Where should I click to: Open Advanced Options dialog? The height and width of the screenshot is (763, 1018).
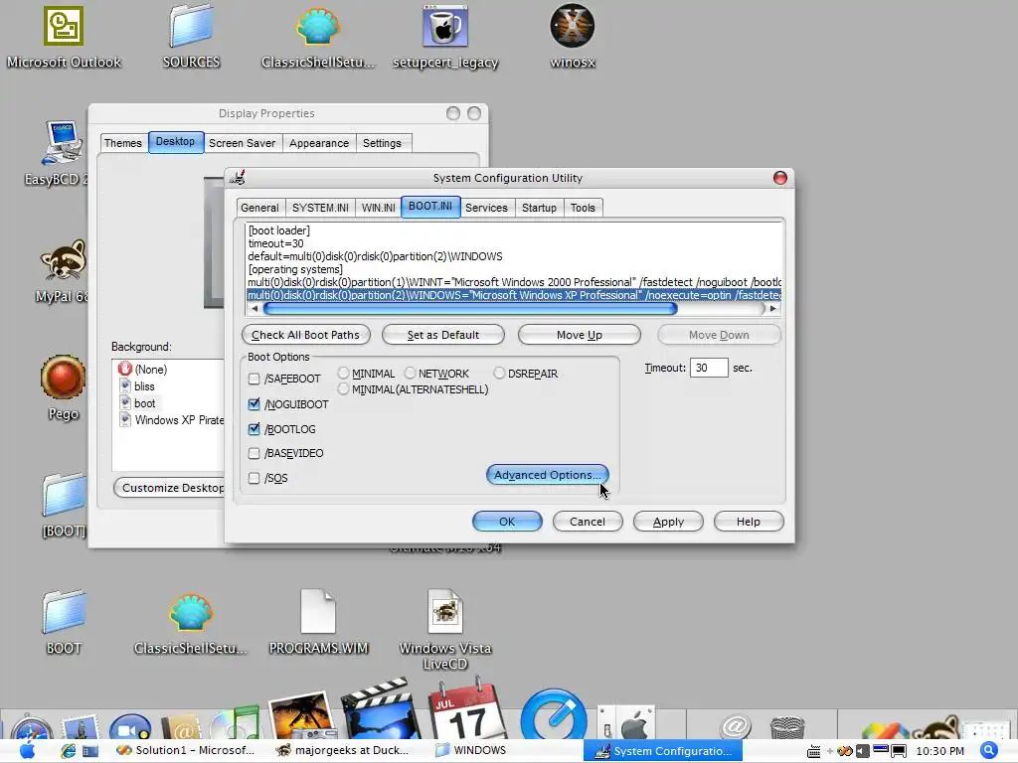tap(548, 475)
